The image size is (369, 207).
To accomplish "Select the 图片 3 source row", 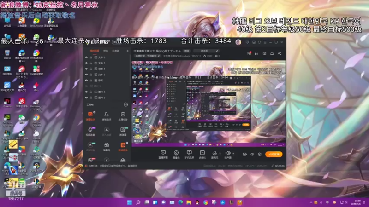I will pos(107,98).
